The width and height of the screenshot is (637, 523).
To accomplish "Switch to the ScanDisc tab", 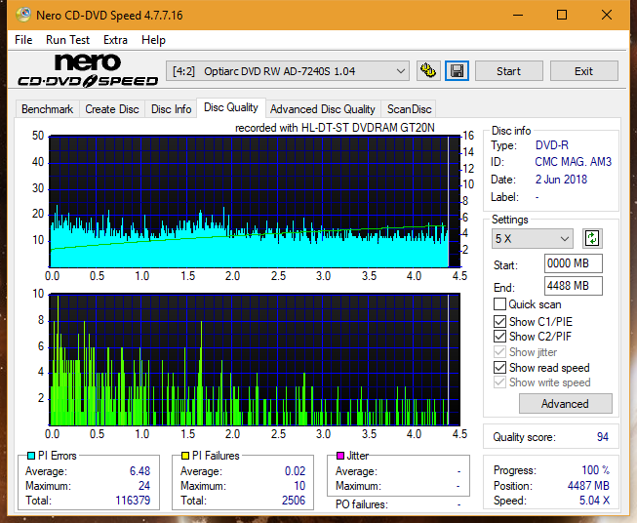I will tap(409, 109).
